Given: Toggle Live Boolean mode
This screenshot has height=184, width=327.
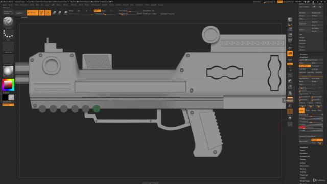Looking at the screenshot, I should pyautogui.click(x=33, y=13).
